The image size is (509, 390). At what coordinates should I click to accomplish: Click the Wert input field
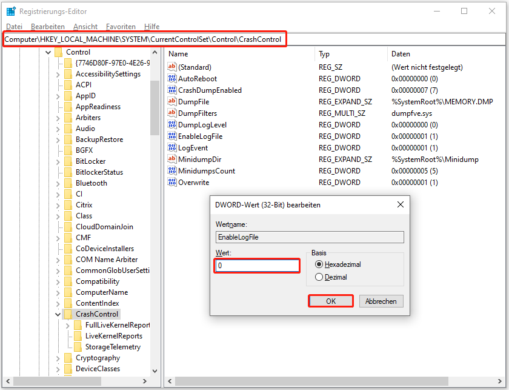[x=257, y=266]
